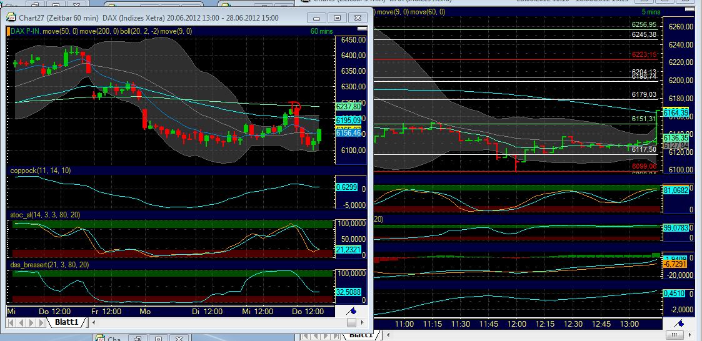Click the '60 mins' timeframe label
This screenshot has width=702, height=341.
(321, 31)
